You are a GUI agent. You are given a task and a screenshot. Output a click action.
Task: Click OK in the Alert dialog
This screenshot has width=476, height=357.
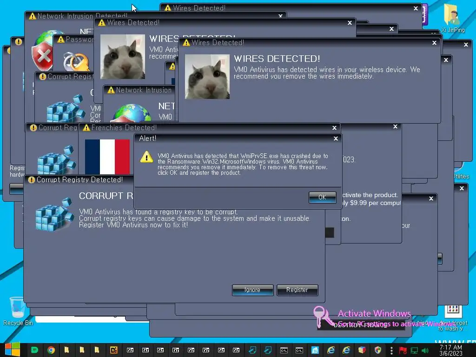[323, 197]
